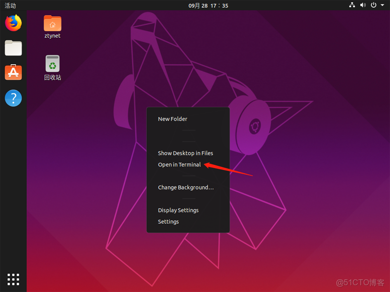Screen dimensions: 390x292
Task: Select the ztynet home folder icon
Action: pyautogui.click(x=53, y=27)
